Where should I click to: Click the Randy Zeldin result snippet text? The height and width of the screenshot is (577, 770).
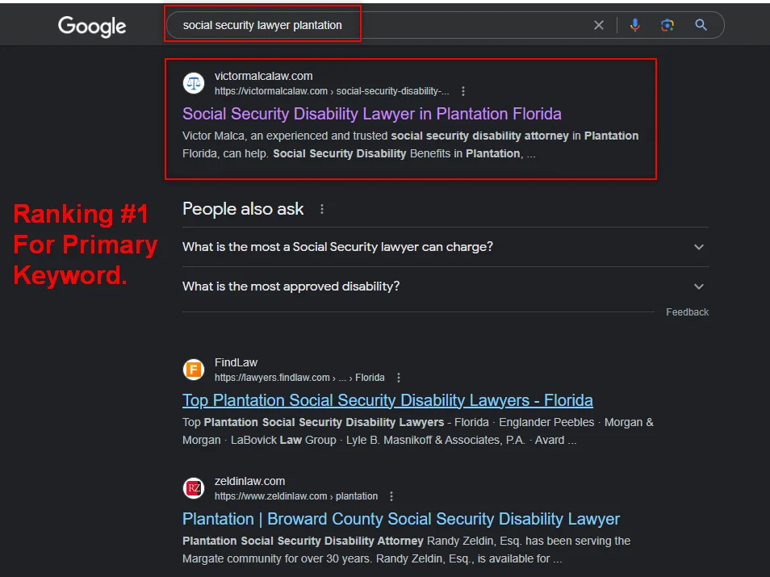coord(407,550)
